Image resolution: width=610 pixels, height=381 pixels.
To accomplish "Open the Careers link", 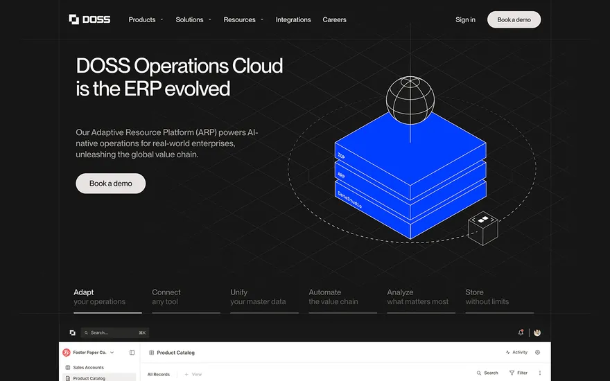I will pyautogui.click(x=334, y=19).
